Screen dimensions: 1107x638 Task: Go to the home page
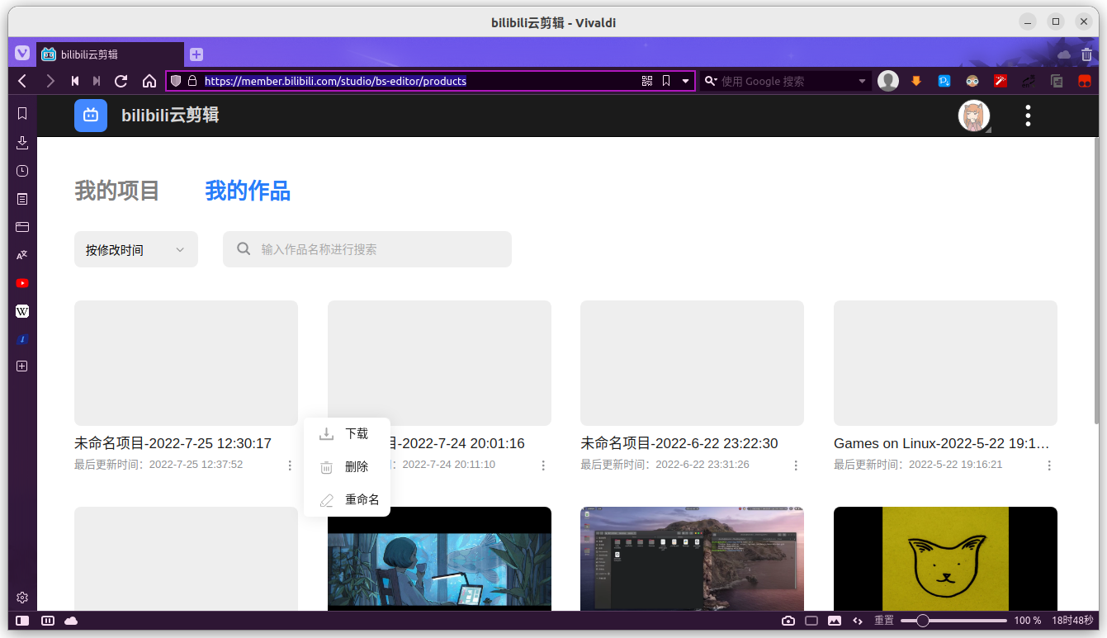[x=149, y=81]
